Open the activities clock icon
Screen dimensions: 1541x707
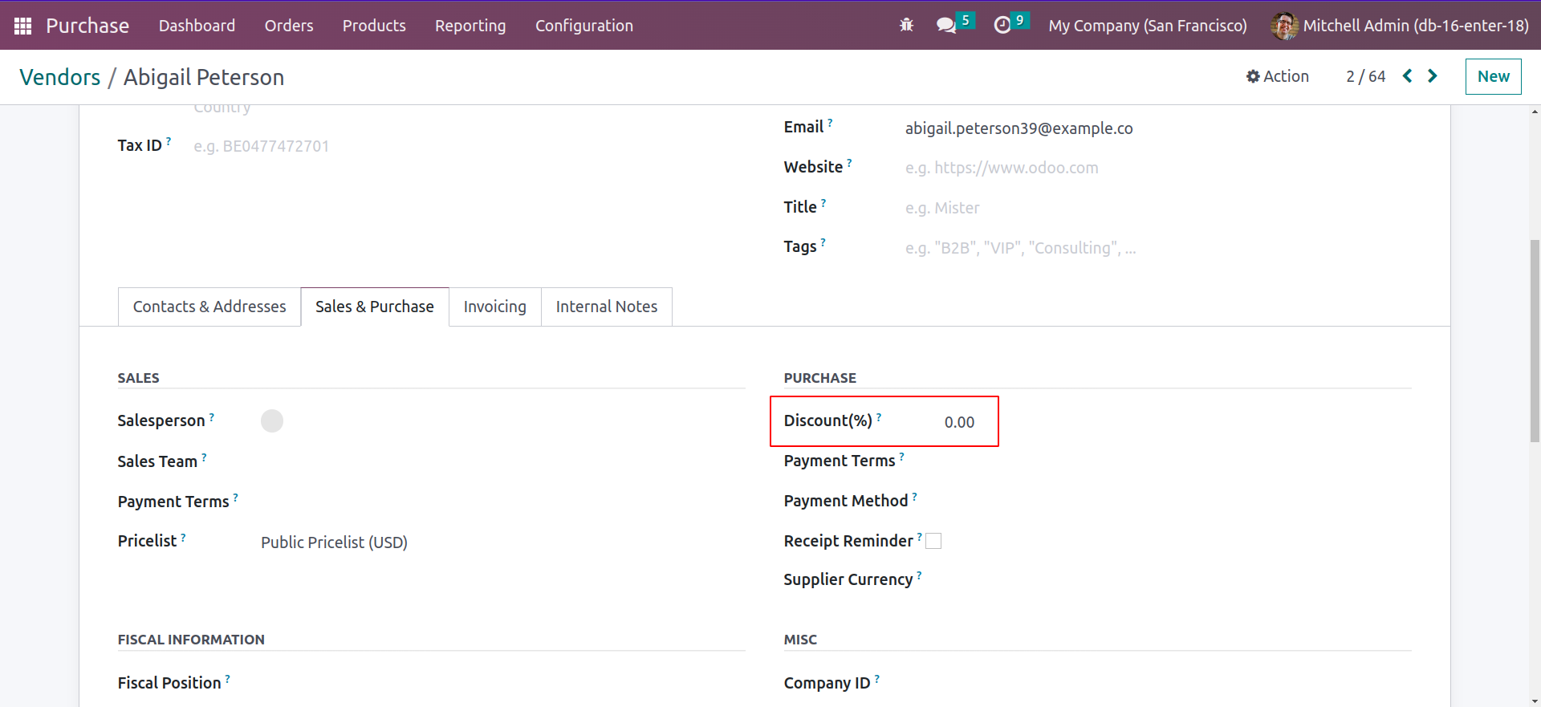[1002, 26]
